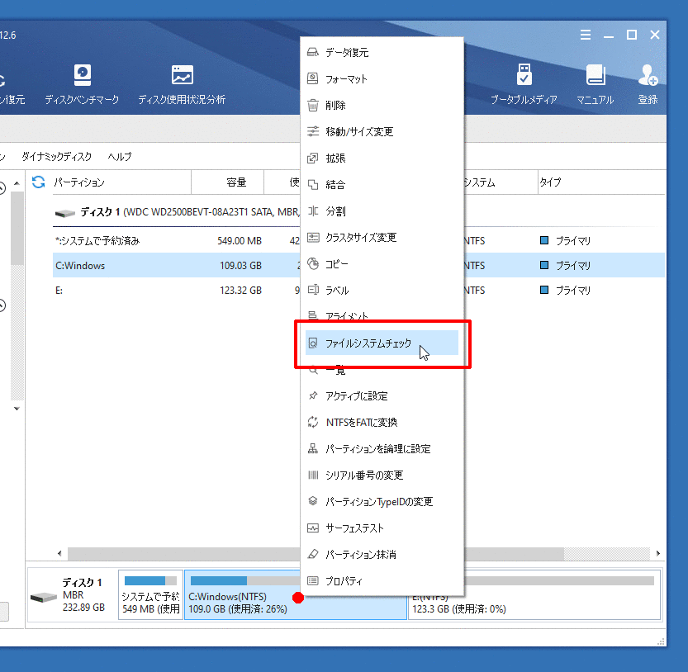Click the ブータブルメディア icon

[x=524, y=76]
